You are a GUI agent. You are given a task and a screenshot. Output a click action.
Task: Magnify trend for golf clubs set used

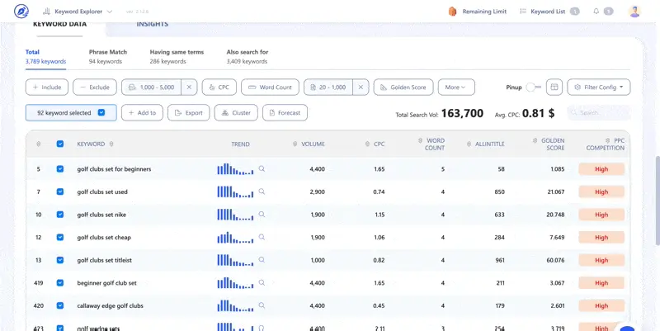tap(262, 192)
